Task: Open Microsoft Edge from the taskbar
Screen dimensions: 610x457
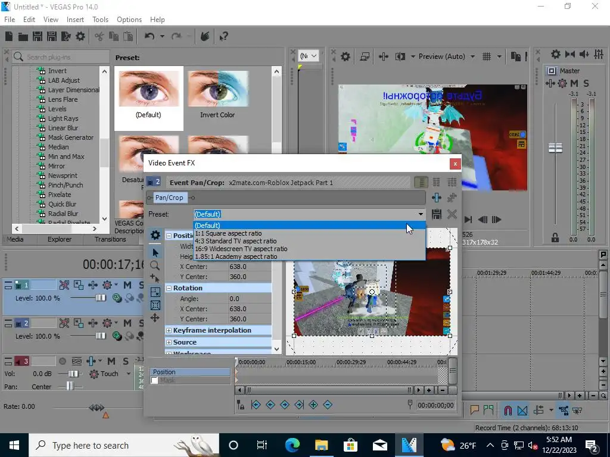Action: [292, 445]
